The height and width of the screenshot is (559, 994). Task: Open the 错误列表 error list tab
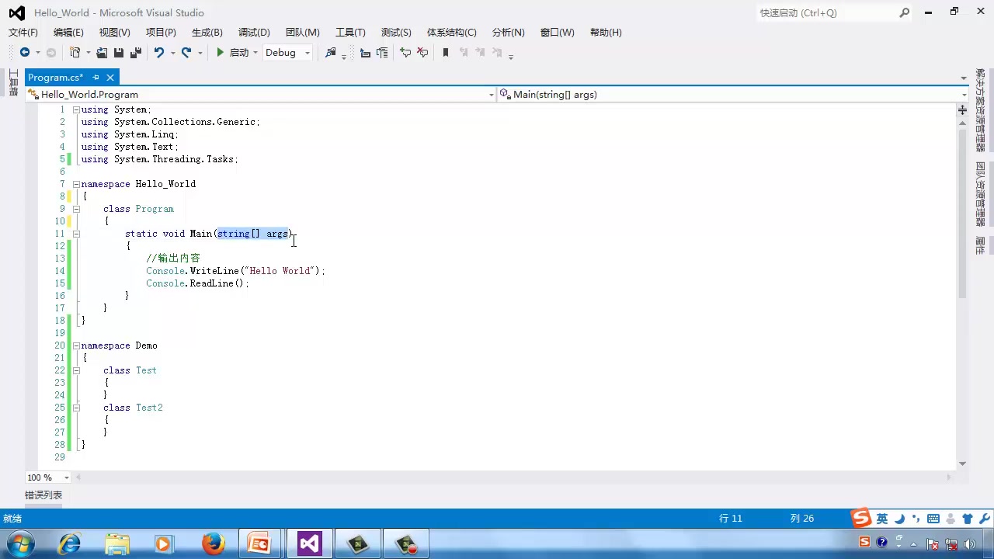(43, 495)
